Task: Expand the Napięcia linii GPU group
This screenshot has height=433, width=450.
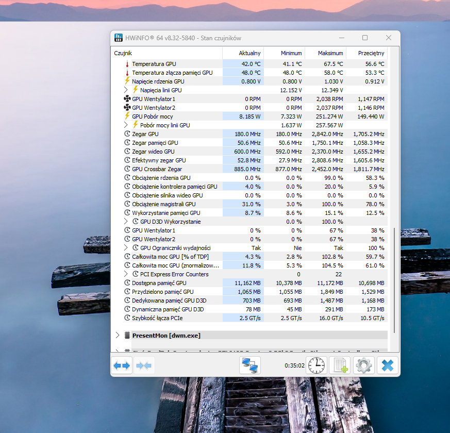Action: (x=126, y=90)
